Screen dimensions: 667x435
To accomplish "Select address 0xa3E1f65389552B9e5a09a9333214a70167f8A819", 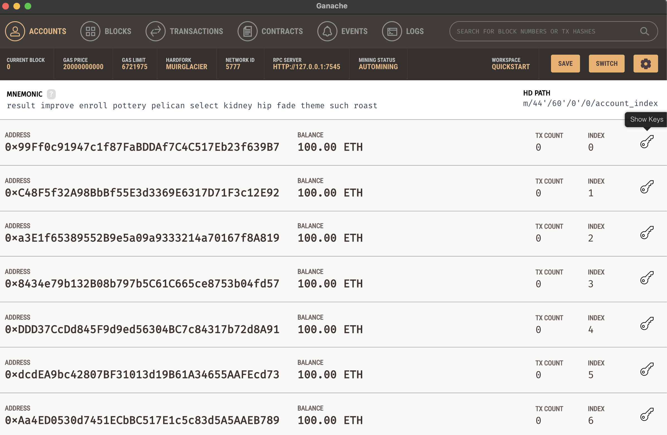I will pyautogui.click(x=142, y=238).
